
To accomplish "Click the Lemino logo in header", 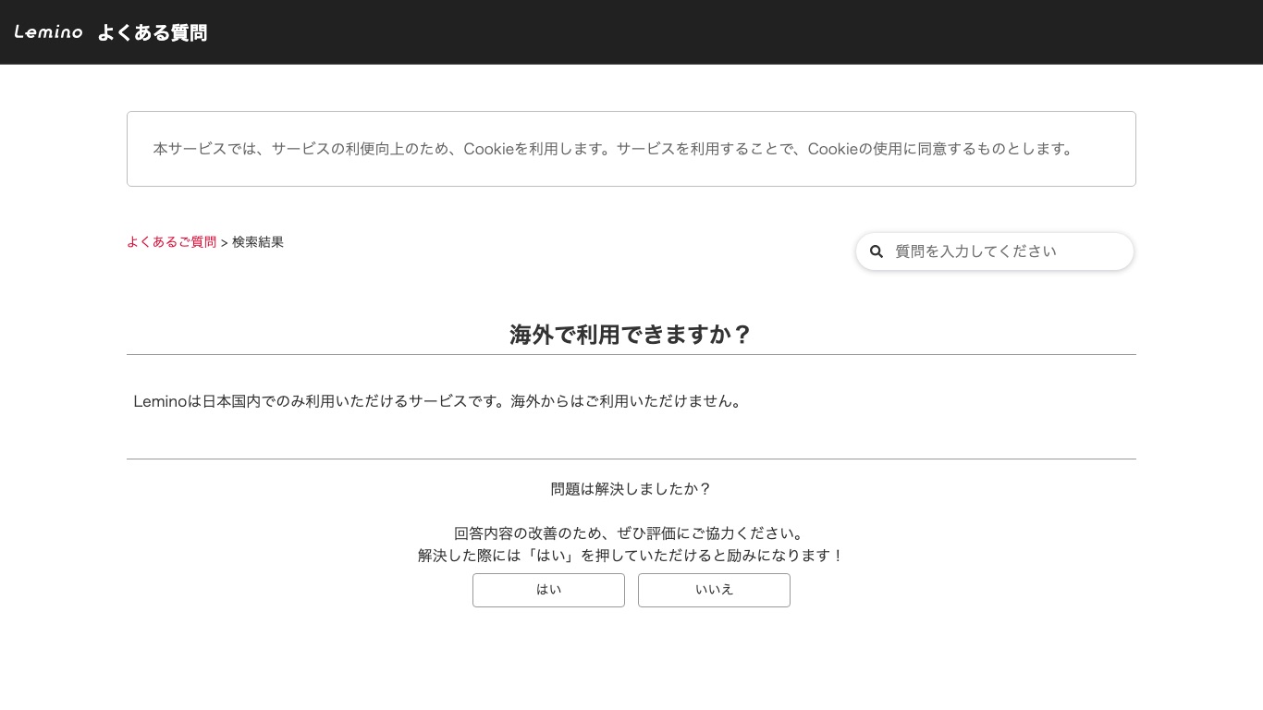I will [48, 32].
